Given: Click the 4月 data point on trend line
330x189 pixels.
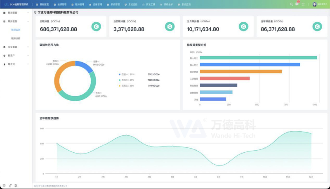Looking at the screenshot, I should pyautogui.click(x=126, y=135).
